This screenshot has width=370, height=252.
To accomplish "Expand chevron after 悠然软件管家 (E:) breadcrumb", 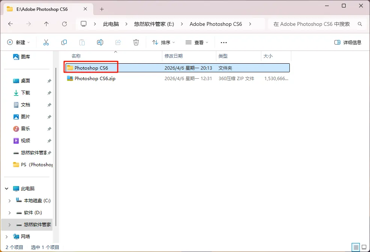I will coord(182,24).
